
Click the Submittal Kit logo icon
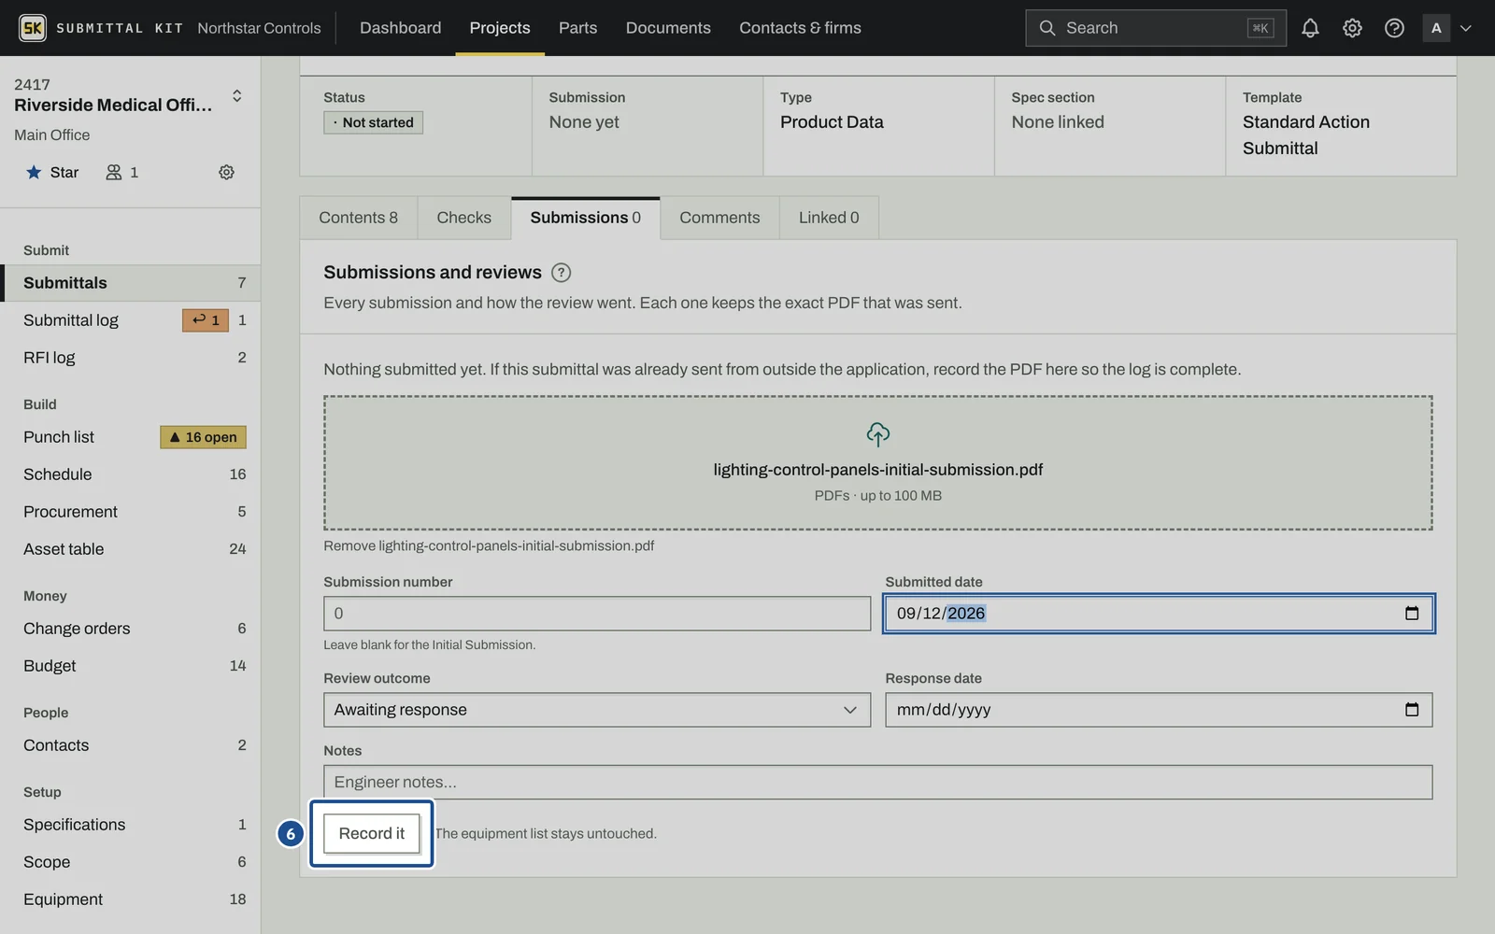click(x=33, y=28)
